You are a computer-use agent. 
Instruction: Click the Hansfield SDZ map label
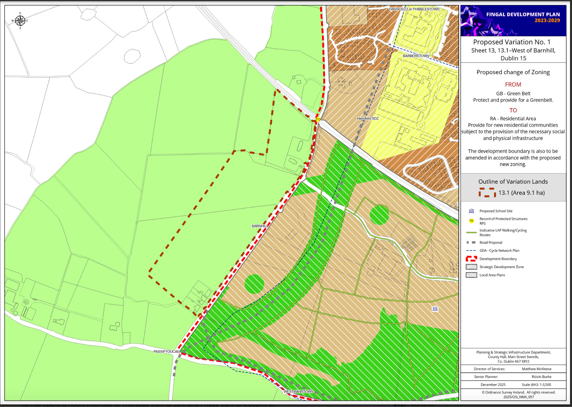coord(368,118)
